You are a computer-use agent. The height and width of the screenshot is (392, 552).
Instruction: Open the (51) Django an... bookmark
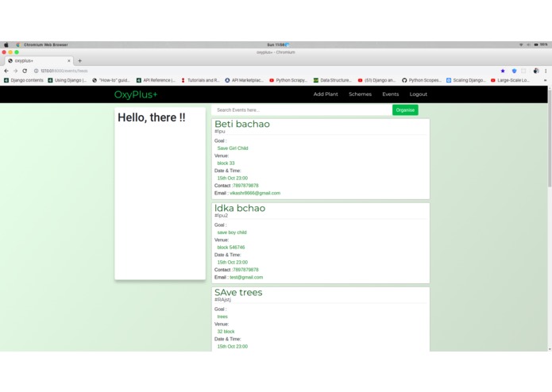[x=376, y=80]
